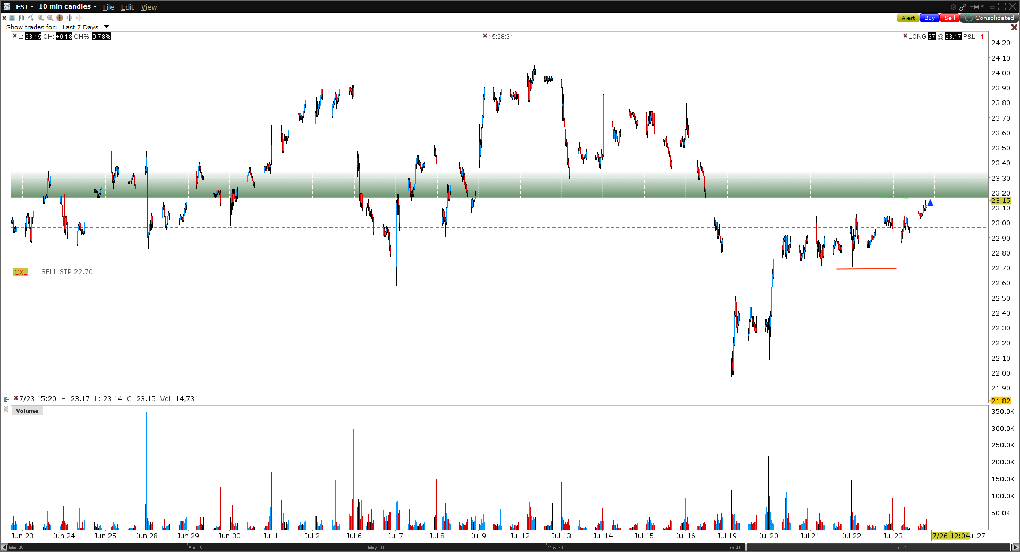
Task: Click the yellow 23.15 current price tag
Action: 1000,200
